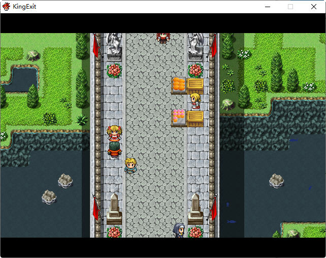Screen dimensions: 326x258
Task: Click the wooden crate beside the oranges
Action: click(x=195, y=84)
